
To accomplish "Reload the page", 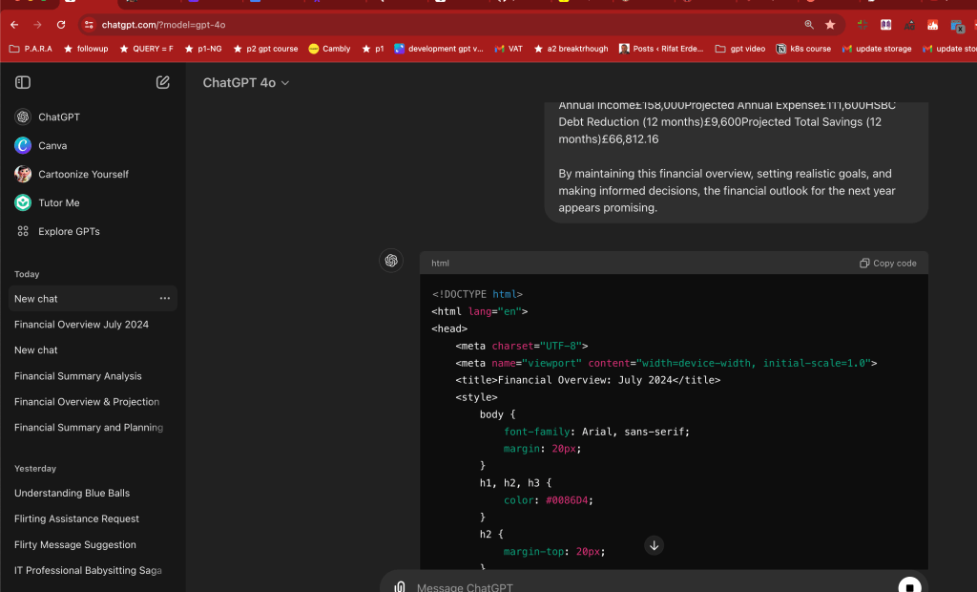I will tap(61, 25).
